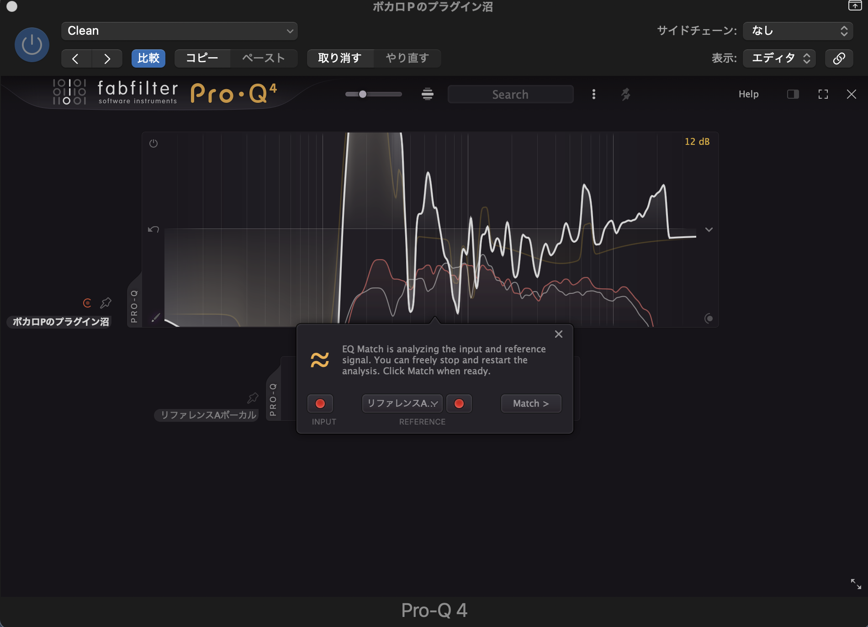Click the orange spectrum icon near ボカロPのプラグイン沼

click(x=87, y=303)
